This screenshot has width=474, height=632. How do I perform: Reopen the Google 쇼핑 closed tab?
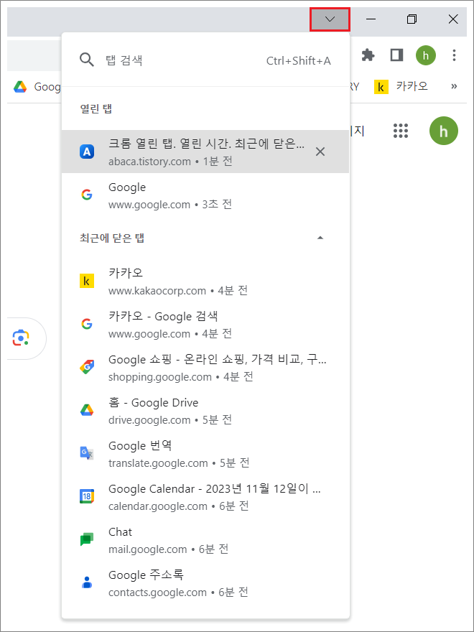205,368
